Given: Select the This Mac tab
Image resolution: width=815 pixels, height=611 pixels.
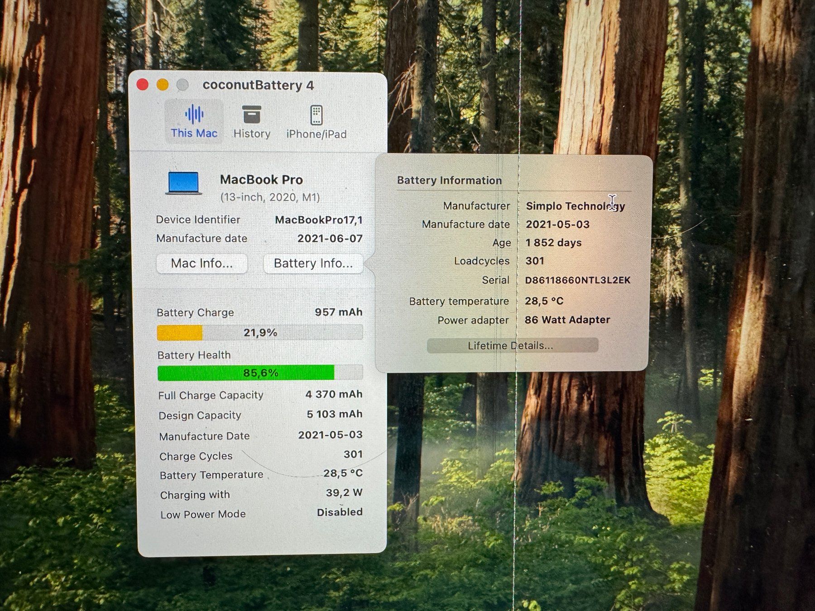Looking at the screenshot, I should (194, 121).
